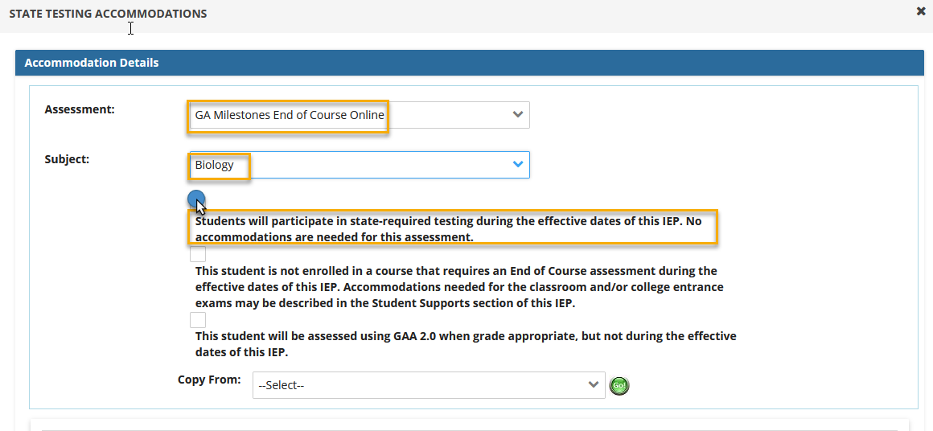The image size is (933, 431).
Task: Open the Assessment dropdown
Action: tap(358, 115)
